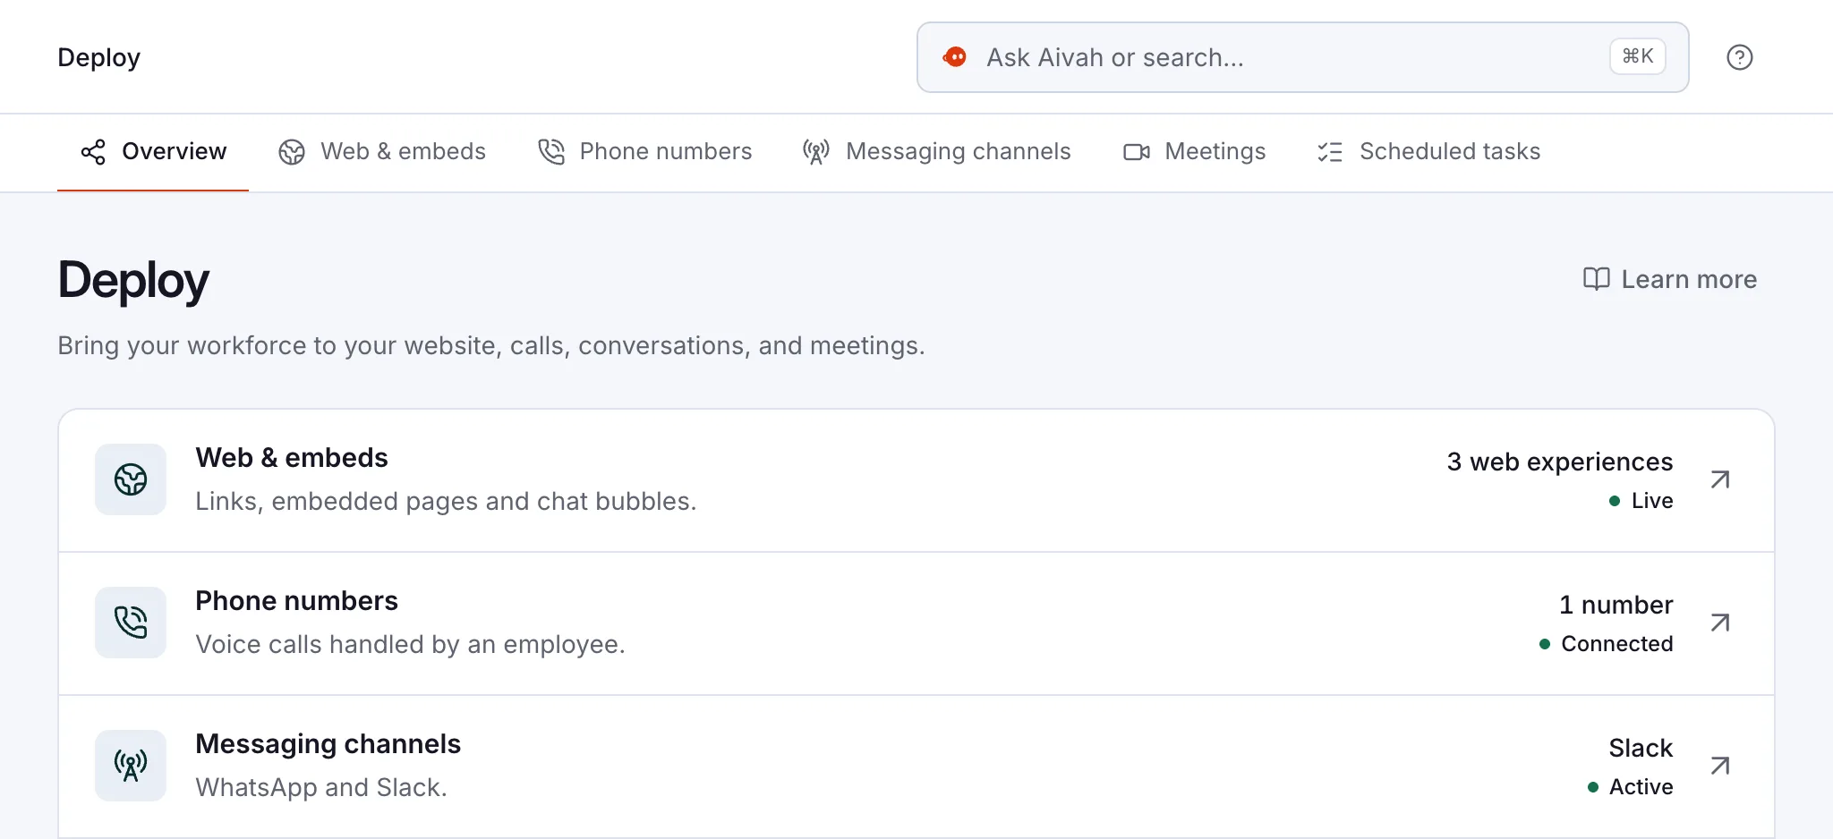Click the Web & embeds globe card icon
1833x839 pixels.
131,479
